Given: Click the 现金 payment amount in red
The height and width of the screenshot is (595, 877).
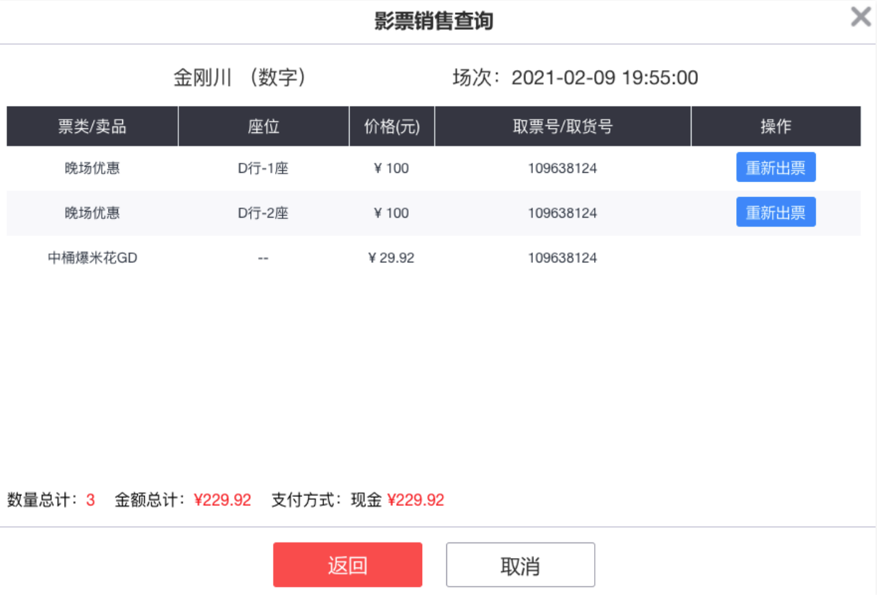Looking at the screenshot, I should click(x=416, y=500).
